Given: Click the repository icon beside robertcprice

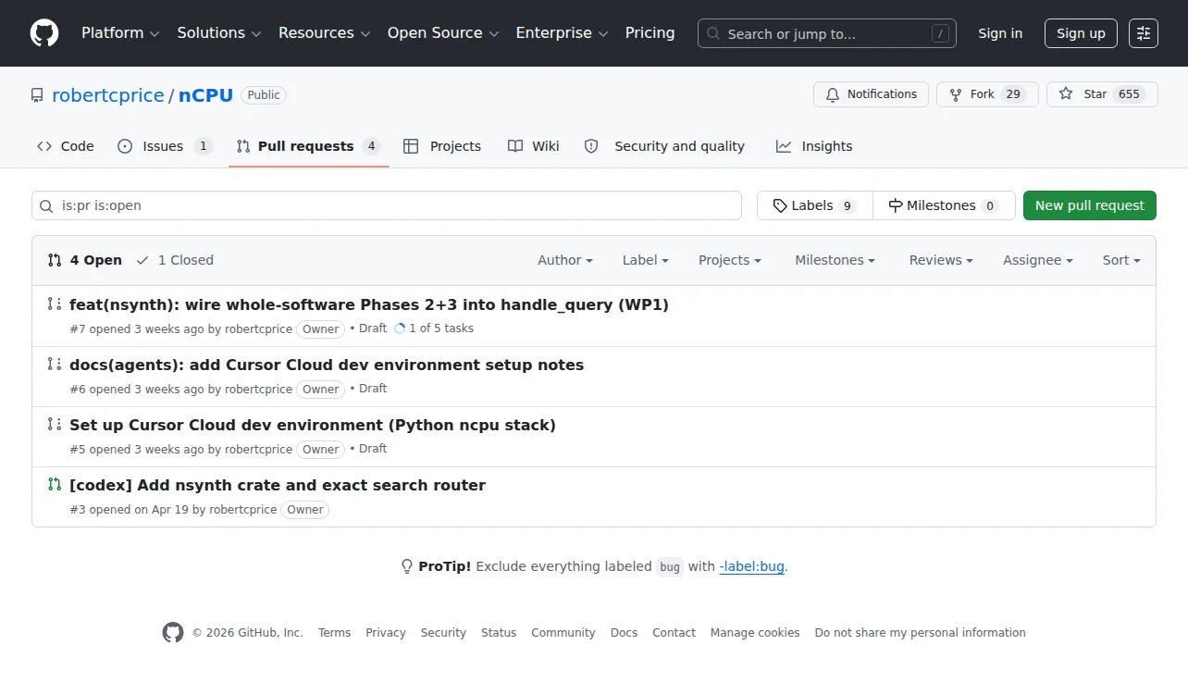Looking at the screenshot, I should (37, 95).
